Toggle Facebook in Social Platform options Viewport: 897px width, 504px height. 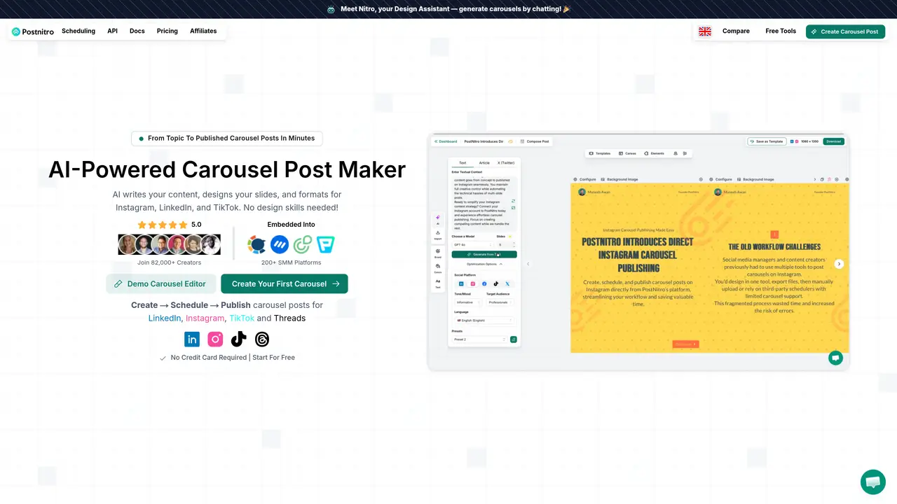(484, 283)
